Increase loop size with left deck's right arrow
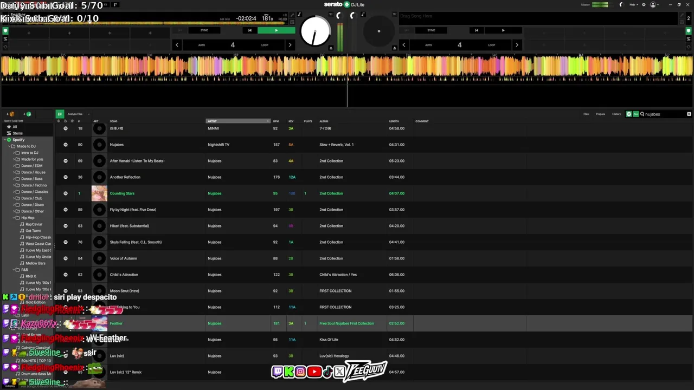The image size is (694, 390). 290,45
